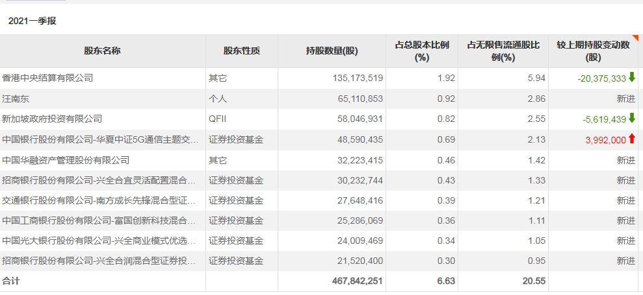Click float ratio 1.11
This screenshot has height=295, width=643.
[x=537, y=220]
